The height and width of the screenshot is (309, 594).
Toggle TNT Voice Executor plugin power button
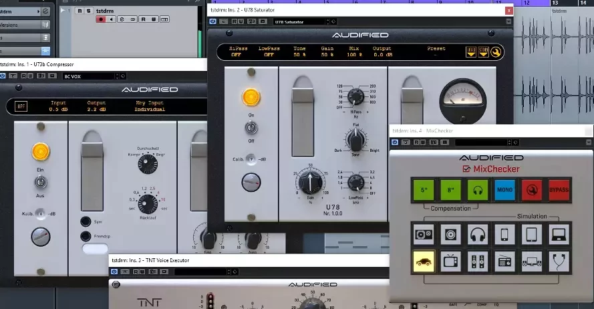(x=114, y=272)
